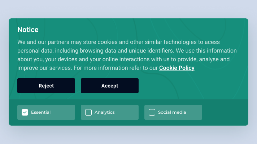Select the Analytics label text

(105, 112)
